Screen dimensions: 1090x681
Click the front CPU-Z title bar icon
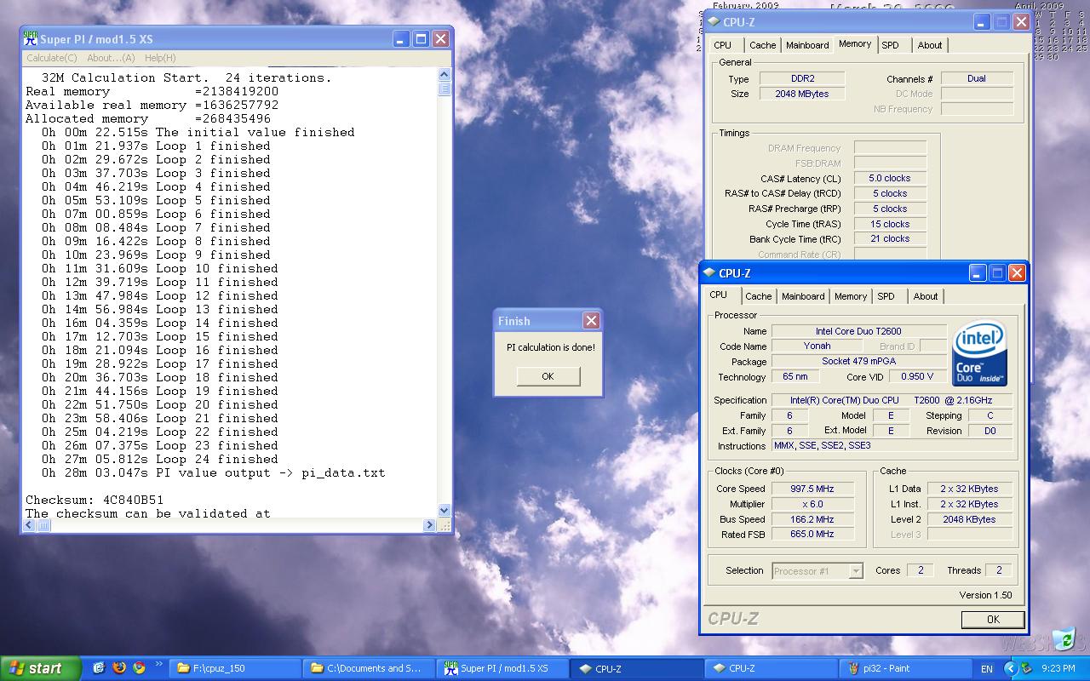[x=708, y=273]
